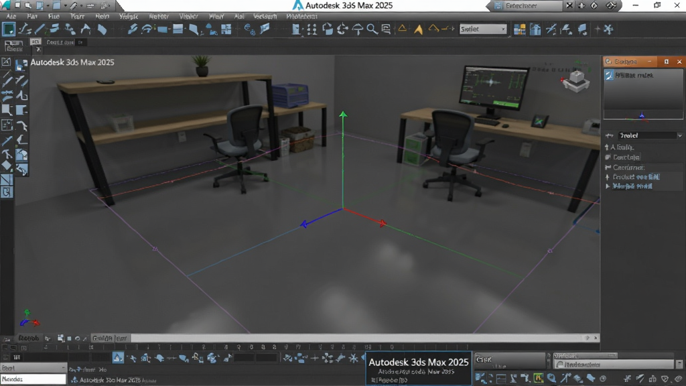Click the globe link icon in main toolbar
This screenshot has width=686, height=386.
pos(250,29)
